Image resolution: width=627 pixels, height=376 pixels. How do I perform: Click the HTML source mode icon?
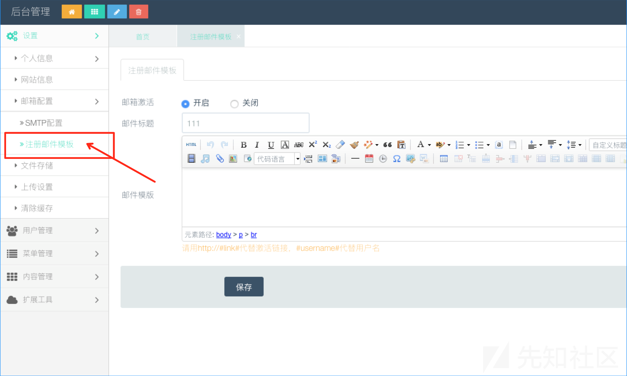(191, 145)
